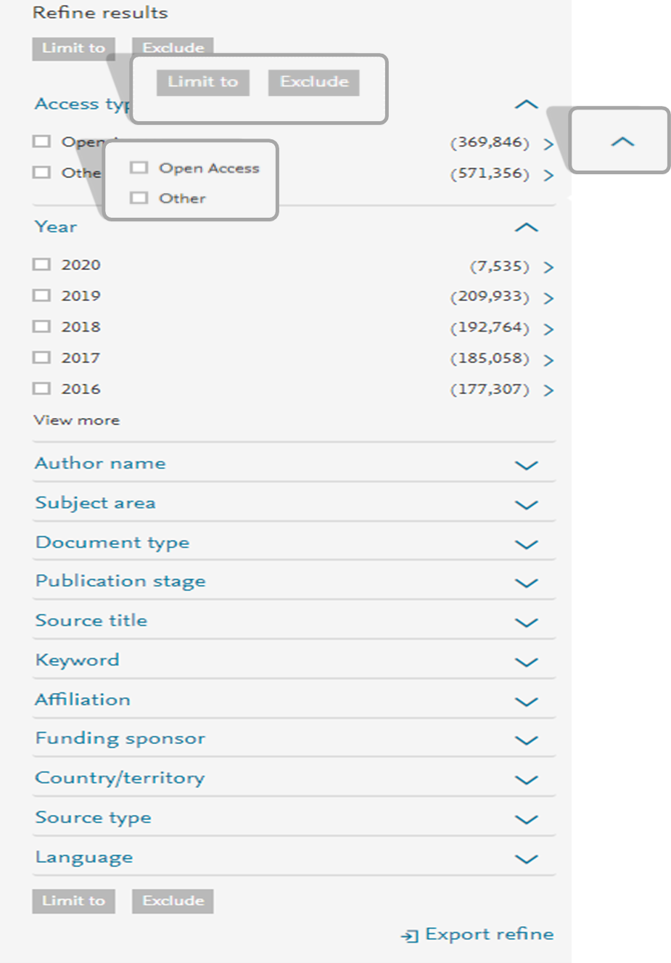Image resolution: width=671 pixels, height=963 pixels.
Task: Click the bottom Exclude button
Action: 173,901
